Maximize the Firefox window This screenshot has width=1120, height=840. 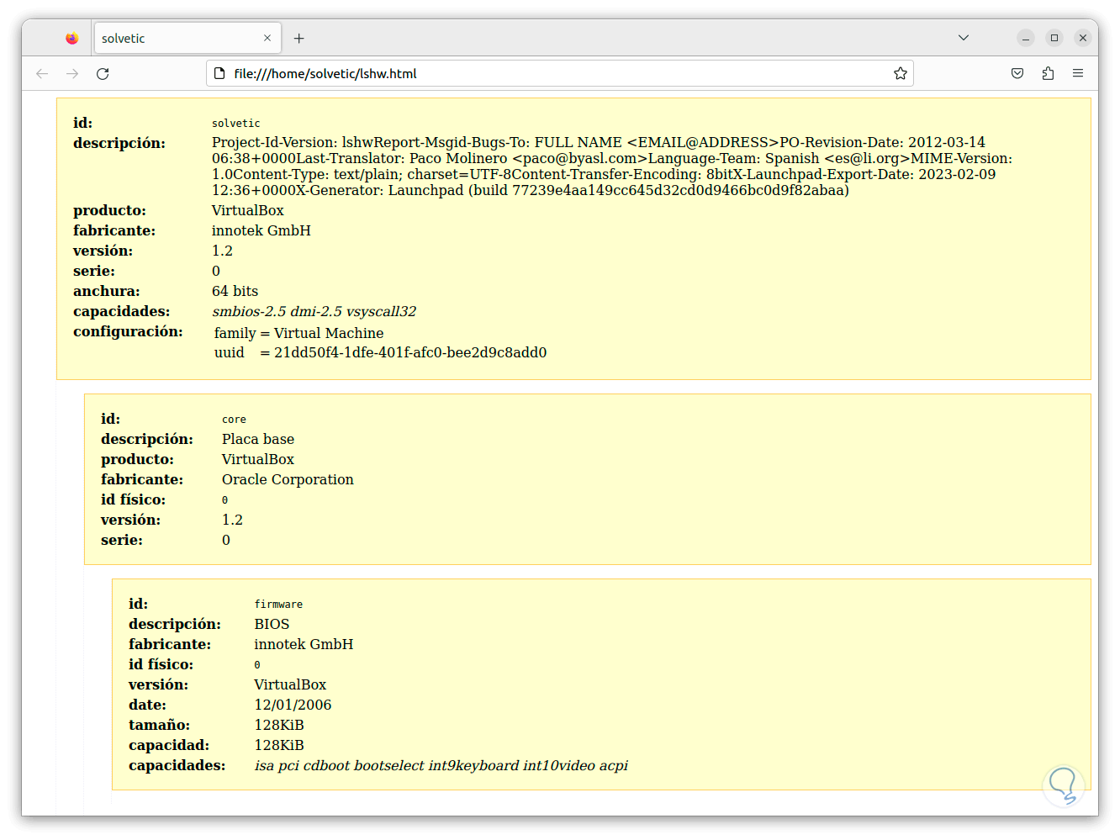[x=1054, y=38]
